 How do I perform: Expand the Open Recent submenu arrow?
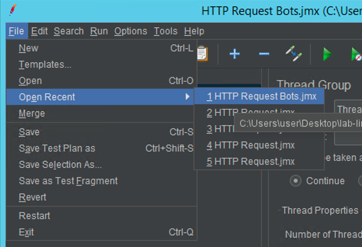pyautogui.click(x=188, y=97)
